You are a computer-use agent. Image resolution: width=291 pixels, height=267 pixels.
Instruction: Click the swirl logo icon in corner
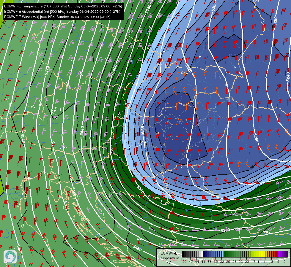point(10,257)
